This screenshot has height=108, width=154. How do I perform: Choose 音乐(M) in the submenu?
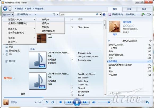(50, 19)
